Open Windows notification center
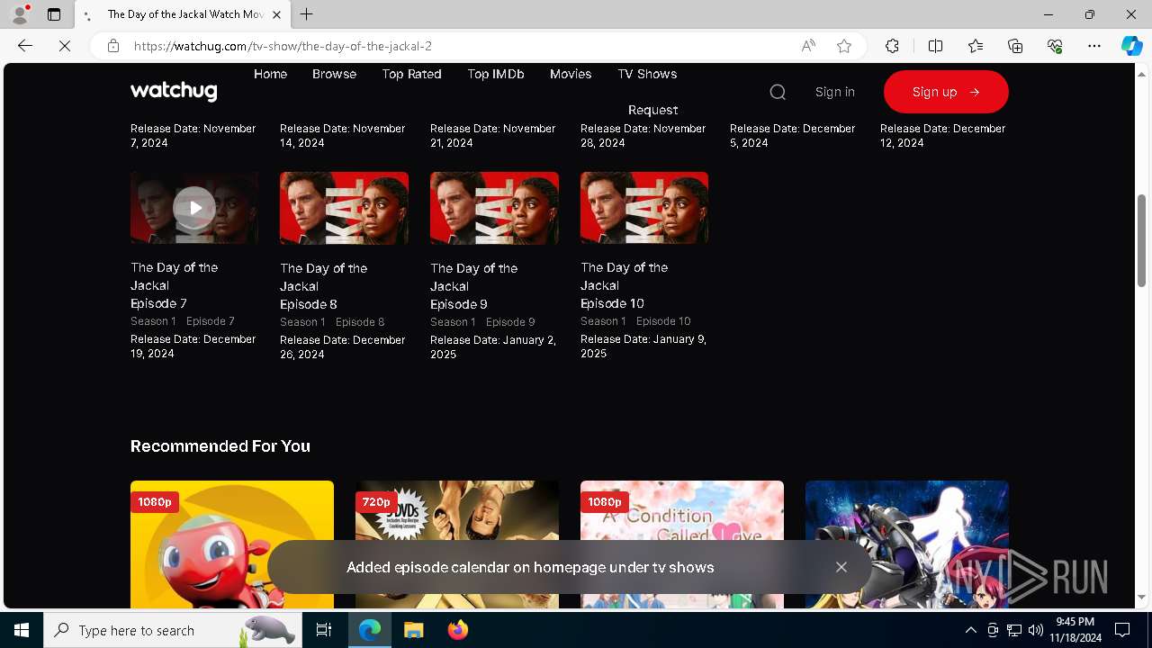Image resolution: width=1152 pixels, height=648 pixels. click(1122, 630)
